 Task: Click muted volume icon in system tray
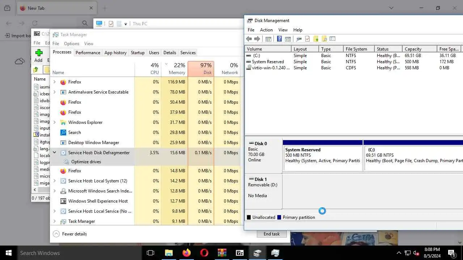coord(416,253)
